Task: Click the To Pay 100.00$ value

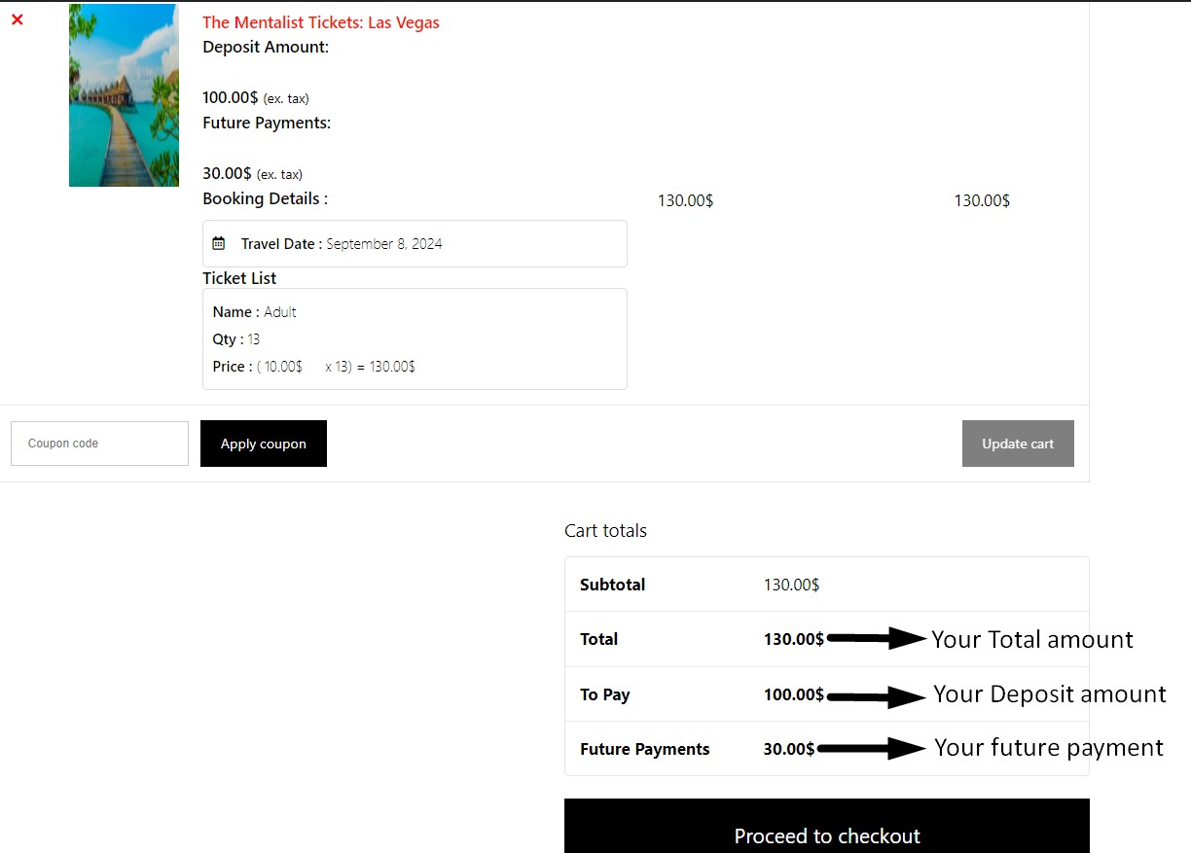Action: 794,694
